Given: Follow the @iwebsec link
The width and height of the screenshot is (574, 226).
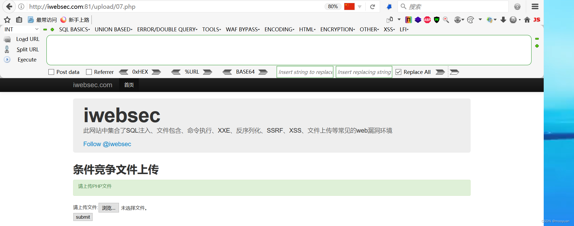Looking at the screenshot, I should (x=107, y=144).
